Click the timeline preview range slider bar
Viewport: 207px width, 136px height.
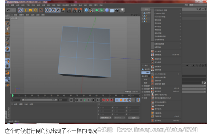click(x=40, y=100)
